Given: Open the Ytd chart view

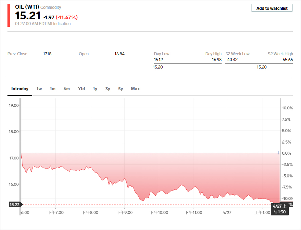Looking at the screenshot, I should (81, 89).
